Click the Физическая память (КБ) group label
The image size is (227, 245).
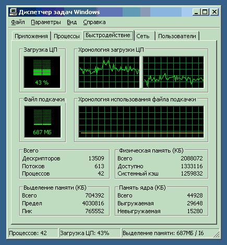point(151,150)
